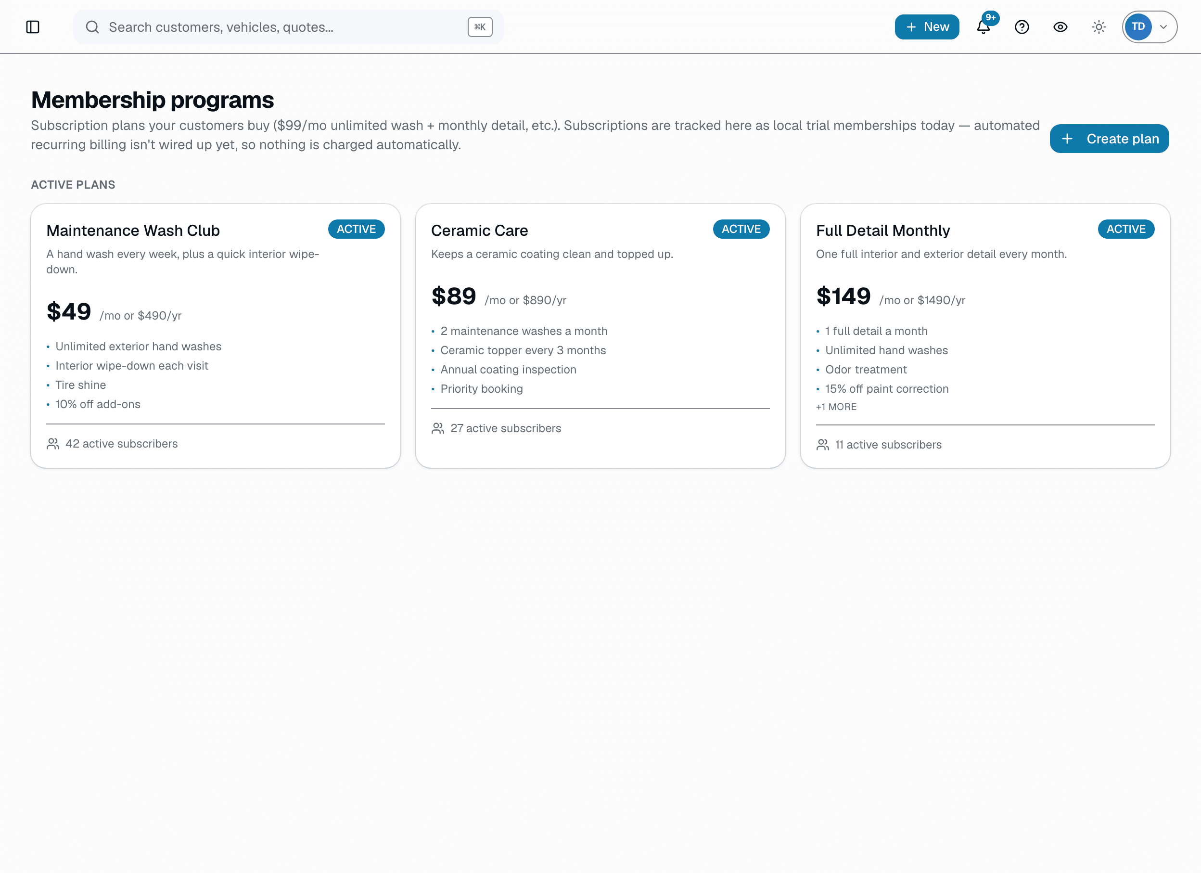Click "11 active subscribers" text
1201x873 pixels.
click(889, 445)
